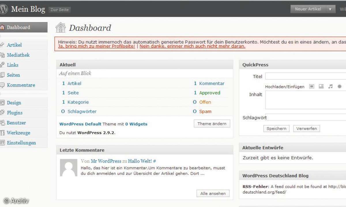
Task: Click the add audio note icon
Action: pyautogui.click(x=330, y=86)
